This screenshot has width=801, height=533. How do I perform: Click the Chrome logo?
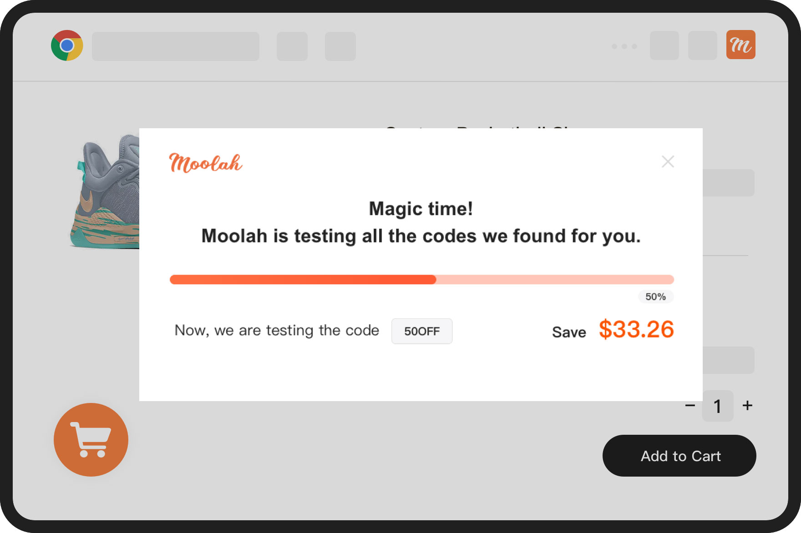click(67, 46)
